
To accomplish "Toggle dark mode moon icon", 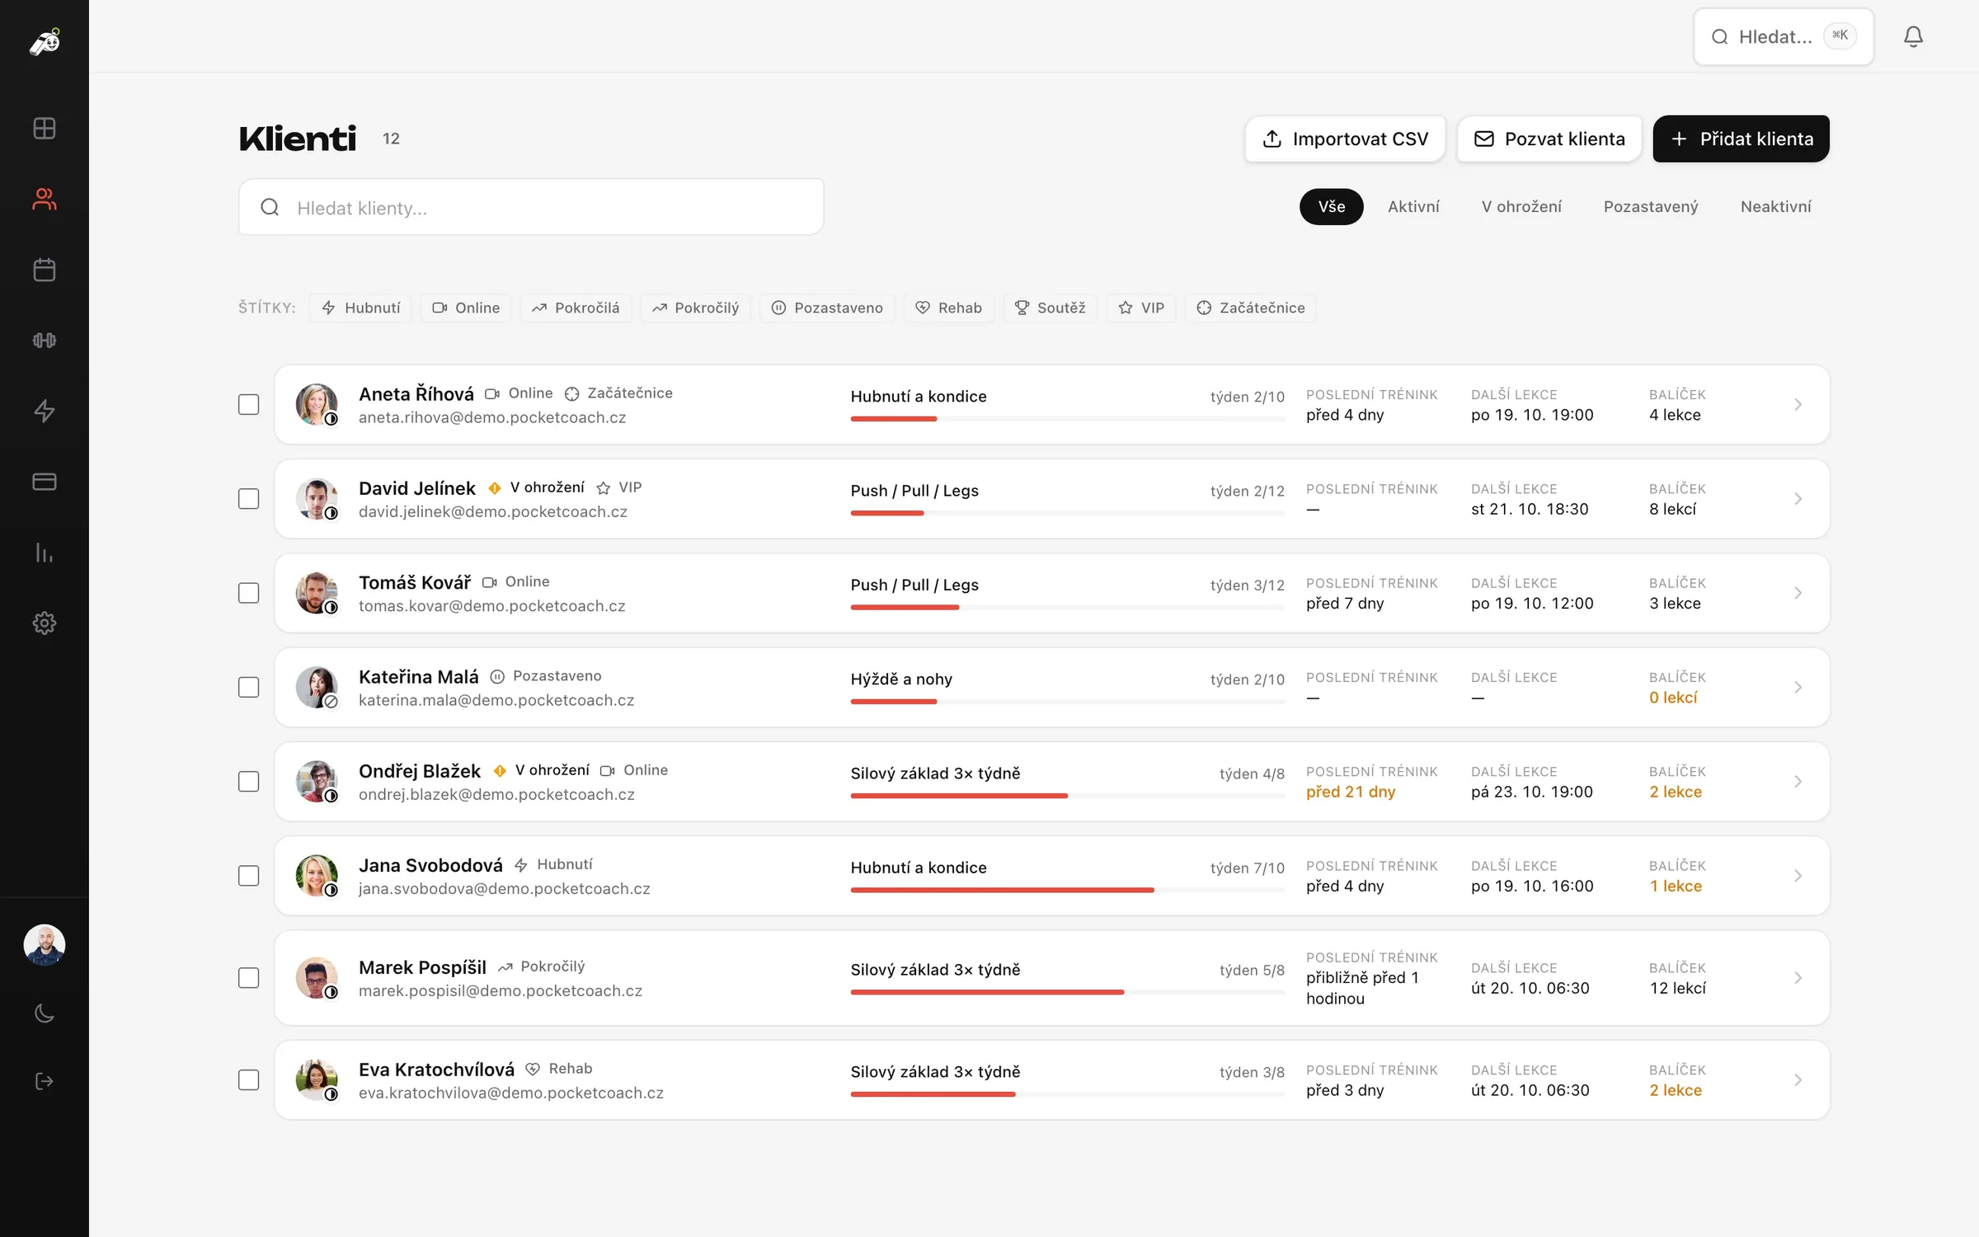I will pos(45,1013).
